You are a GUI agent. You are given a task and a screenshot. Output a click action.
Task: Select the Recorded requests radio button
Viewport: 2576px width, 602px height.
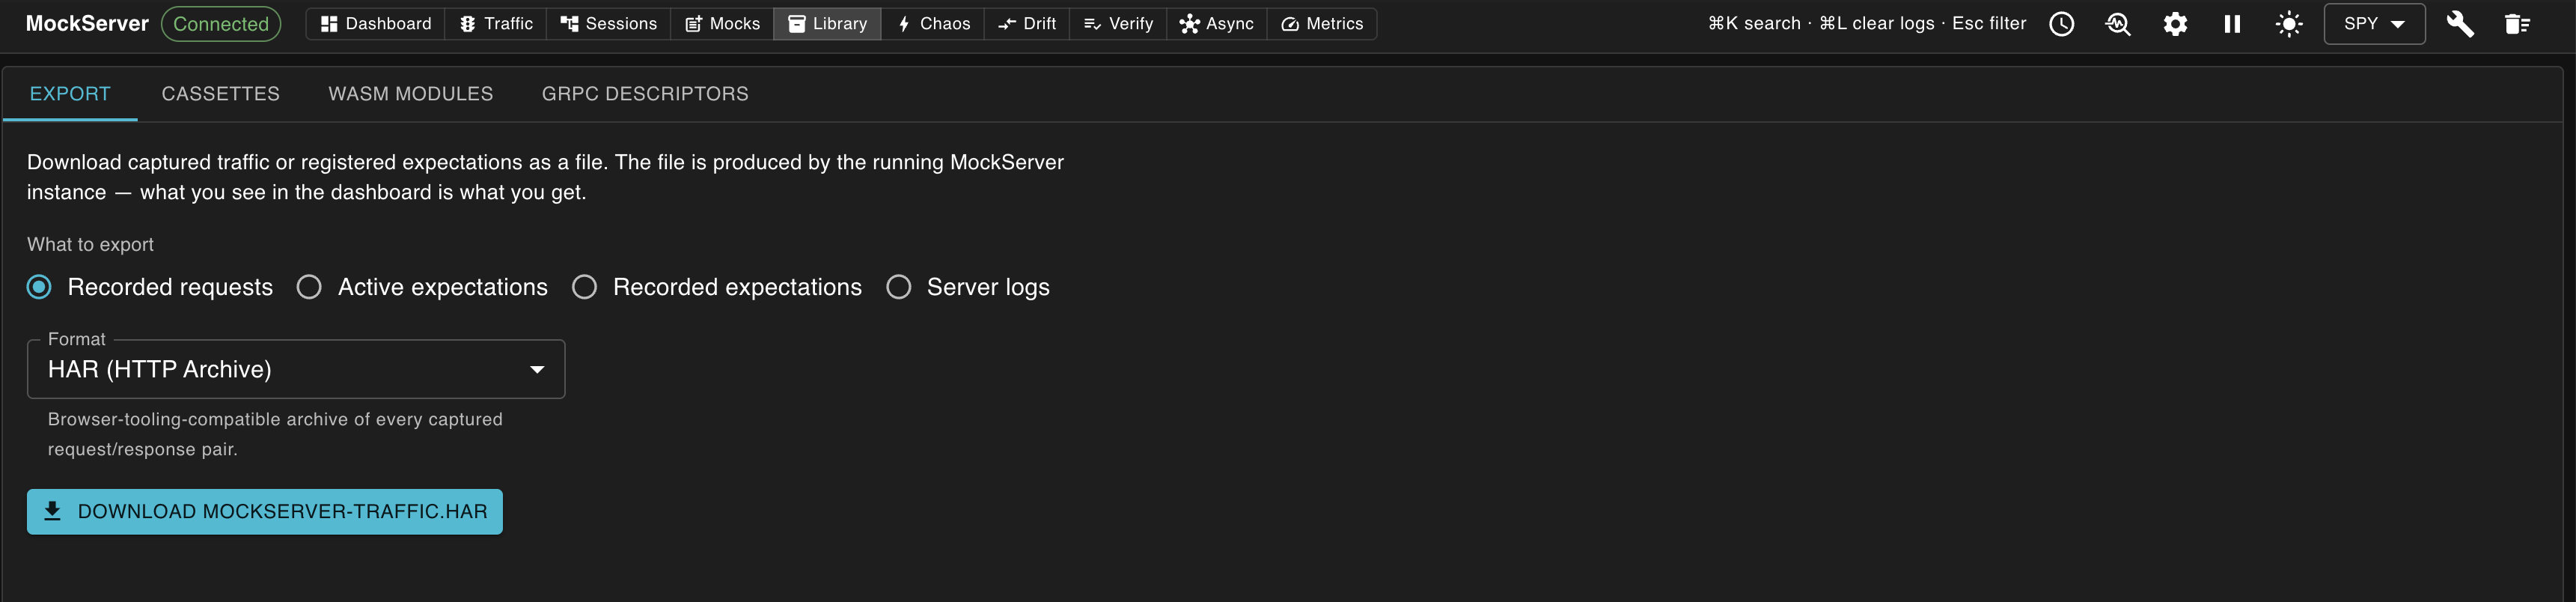point(39,287)
